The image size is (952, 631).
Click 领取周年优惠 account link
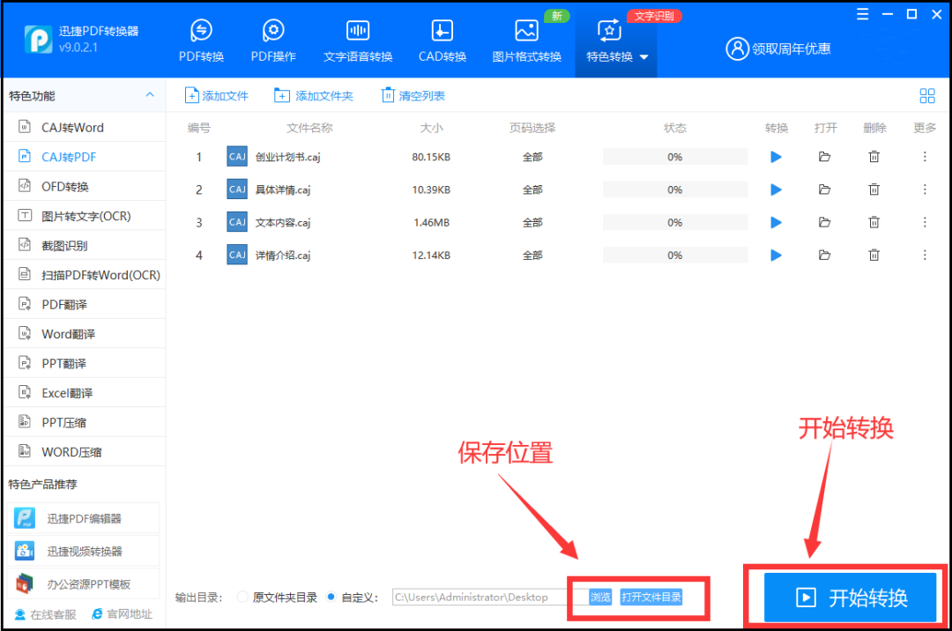[778, 48]
